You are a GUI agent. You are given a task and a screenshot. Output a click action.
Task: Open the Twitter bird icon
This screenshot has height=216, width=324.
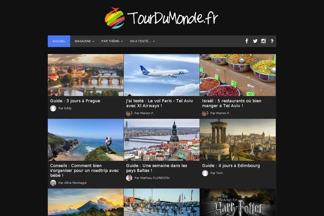[255, 41]
